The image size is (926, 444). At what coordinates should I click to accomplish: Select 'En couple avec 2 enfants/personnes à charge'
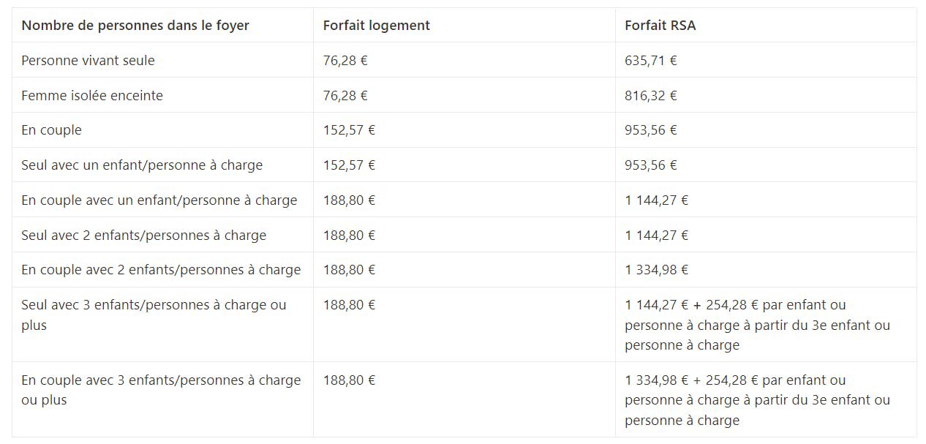coord(161,270)
